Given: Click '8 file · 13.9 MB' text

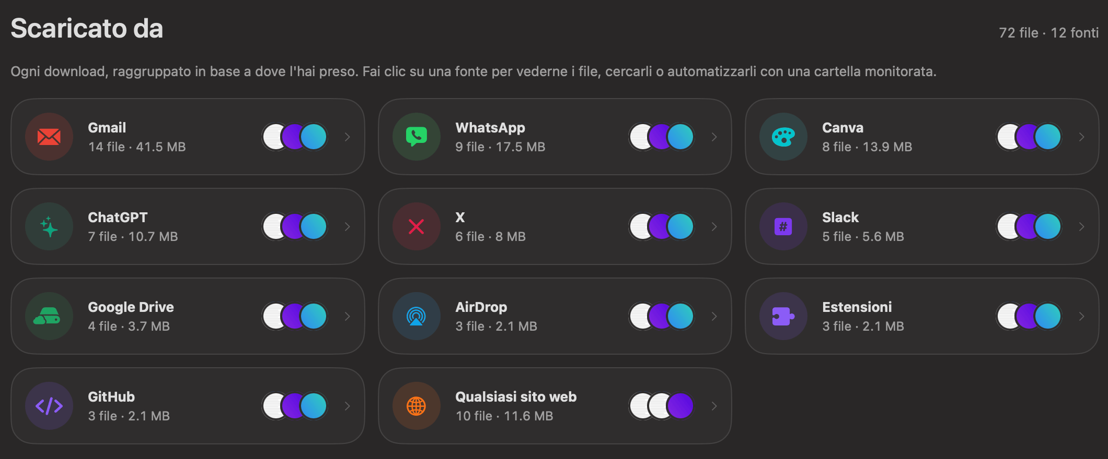Looking at the screenshot, I should click(x=867, y=147).
